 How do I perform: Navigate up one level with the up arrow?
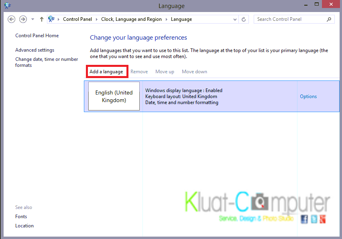[41, 19]
